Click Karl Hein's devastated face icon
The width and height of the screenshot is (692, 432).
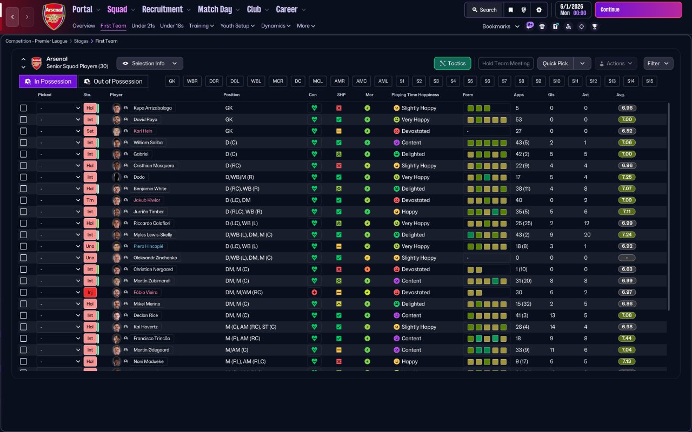tap(396, 131)
